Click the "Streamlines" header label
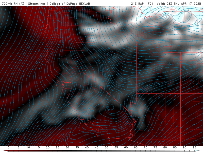This screenshot has height=152, width=203. pos(37,4)
